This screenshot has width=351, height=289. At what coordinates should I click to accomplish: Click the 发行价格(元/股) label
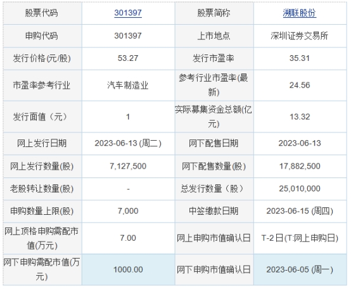[x=42, y=58]
